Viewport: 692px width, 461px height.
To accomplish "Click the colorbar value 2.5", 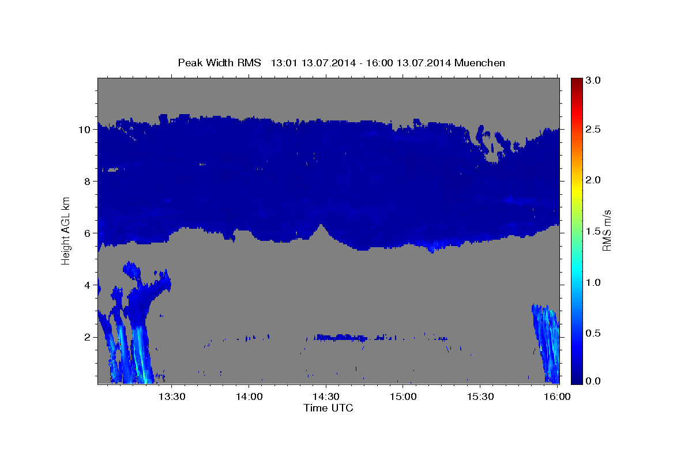I will point(593,129).
